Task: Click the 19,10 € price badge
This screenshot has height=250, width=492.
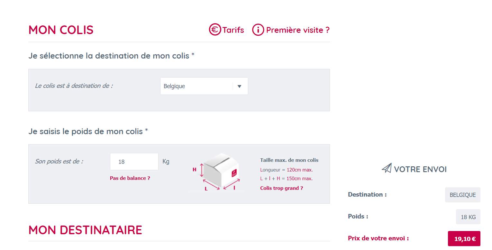Action: pos(464,239)
